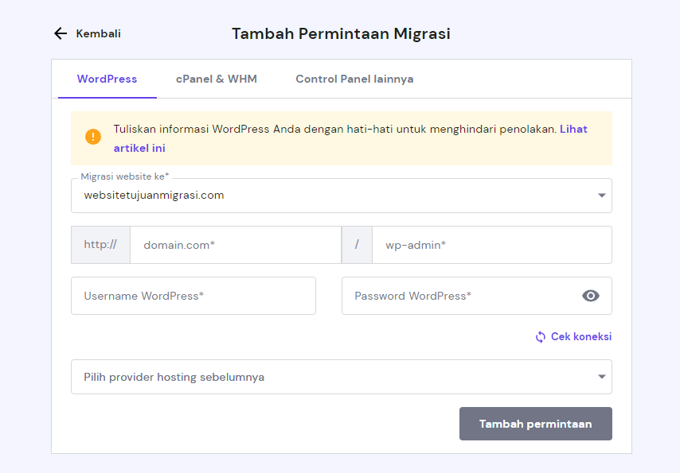
Task: Focus the wp-admin input field
Action: 491,245
